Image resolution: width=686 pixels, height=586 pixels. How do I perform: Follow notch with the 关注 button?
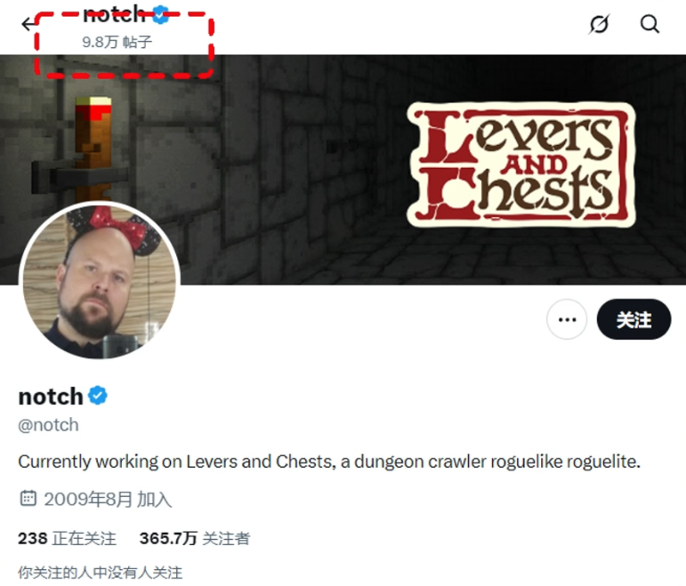coord(634,319)
